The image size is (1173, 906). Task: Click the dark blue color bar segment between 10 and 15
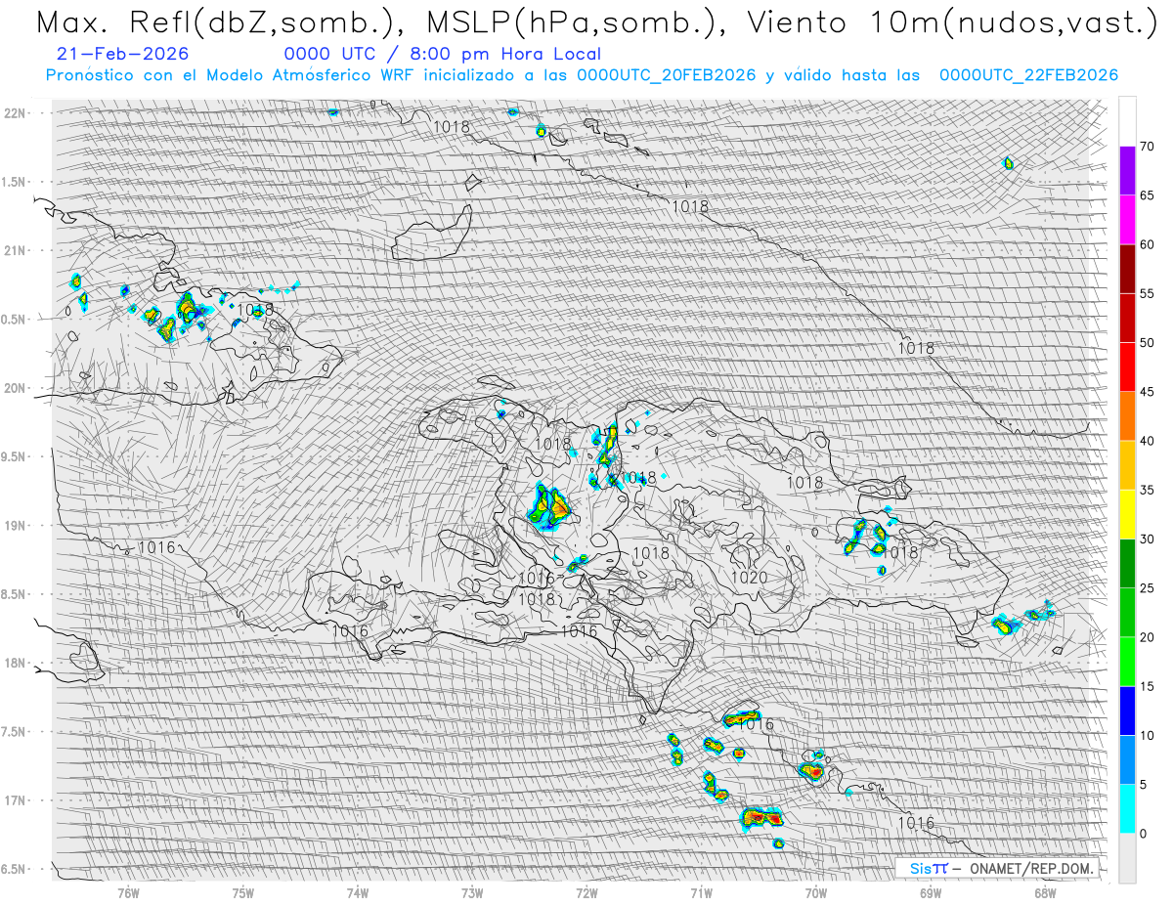tap(1127, 711)
